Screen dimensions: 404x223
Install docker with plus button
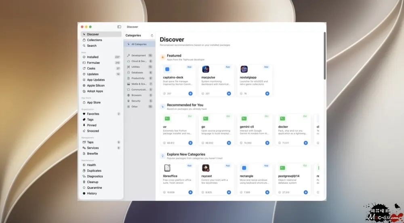[305, 143]
